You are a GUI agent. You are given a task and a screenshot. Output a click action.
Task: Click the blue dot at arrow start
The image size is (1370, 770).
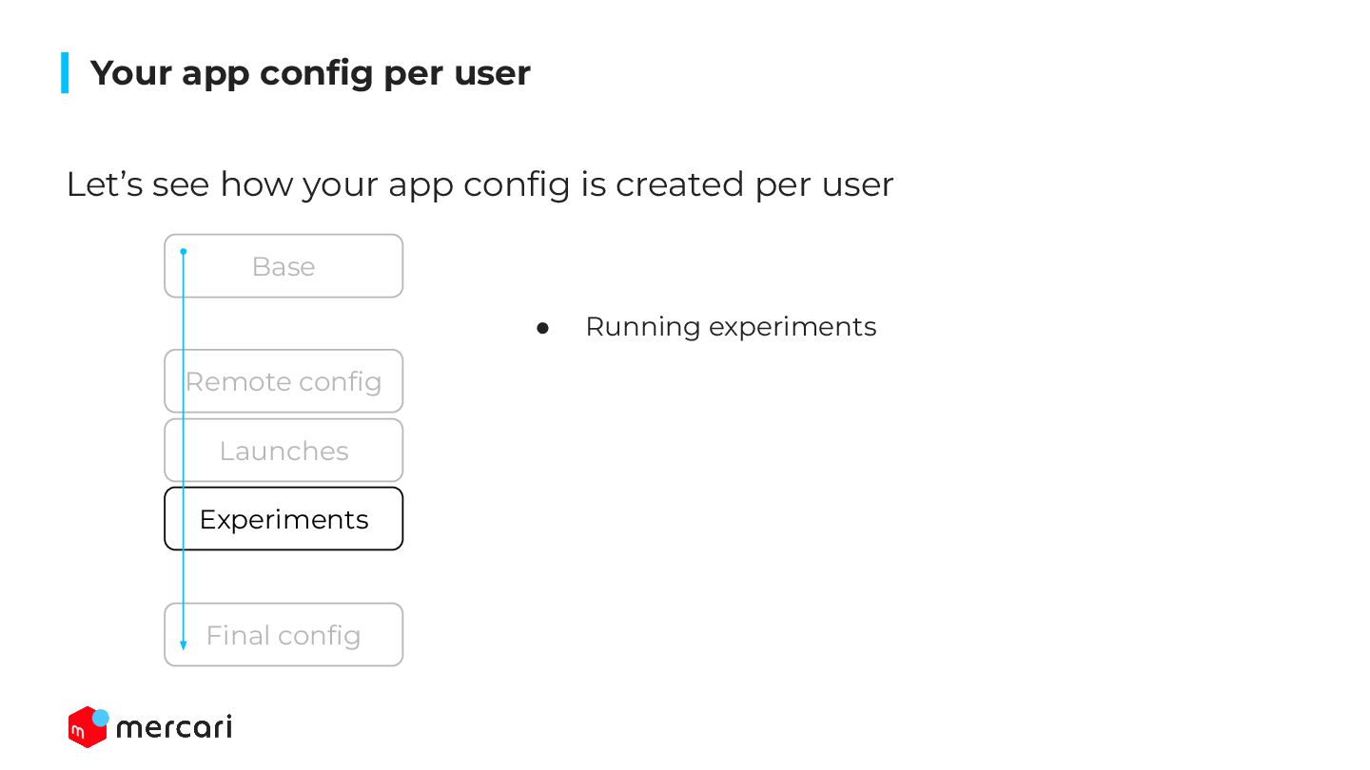[x=184, y=252]
